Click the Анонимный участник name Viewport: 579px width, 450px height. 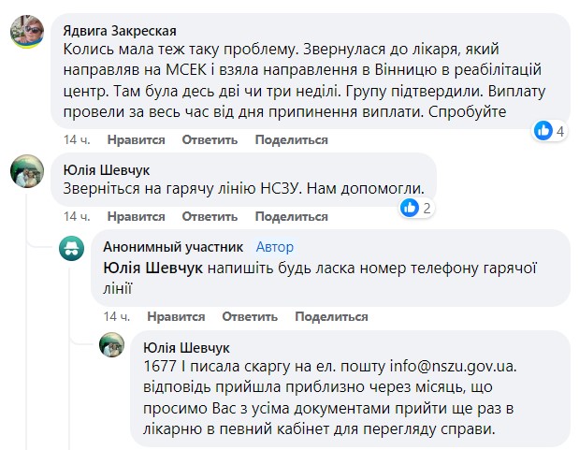click(173, 247)
